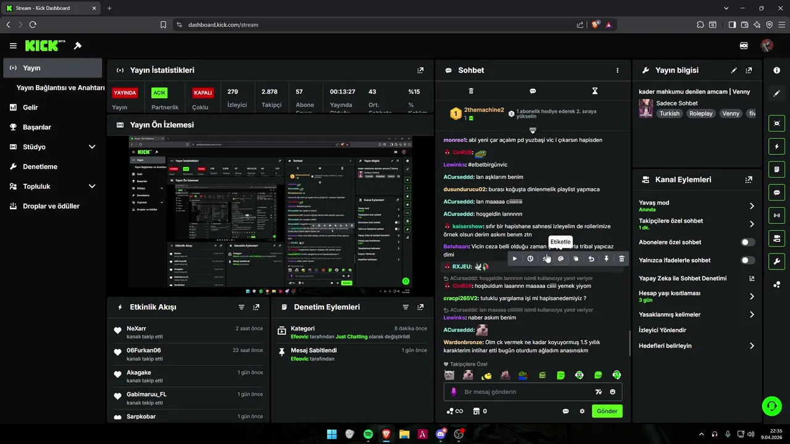790x444 pixels.
Task: Open the info icon in right rail
Action: (776, 70)
